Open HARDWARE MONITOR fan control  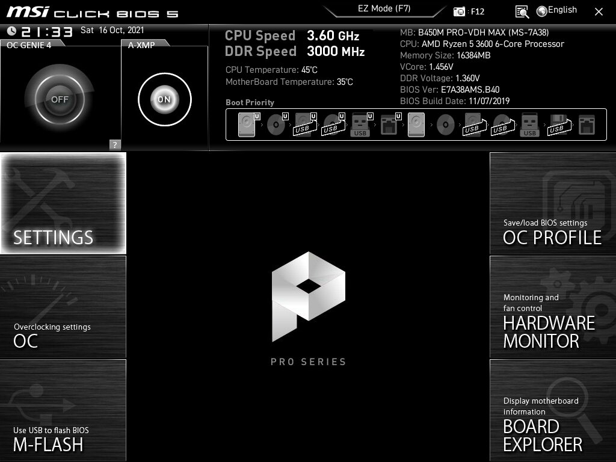pos(552,307)
